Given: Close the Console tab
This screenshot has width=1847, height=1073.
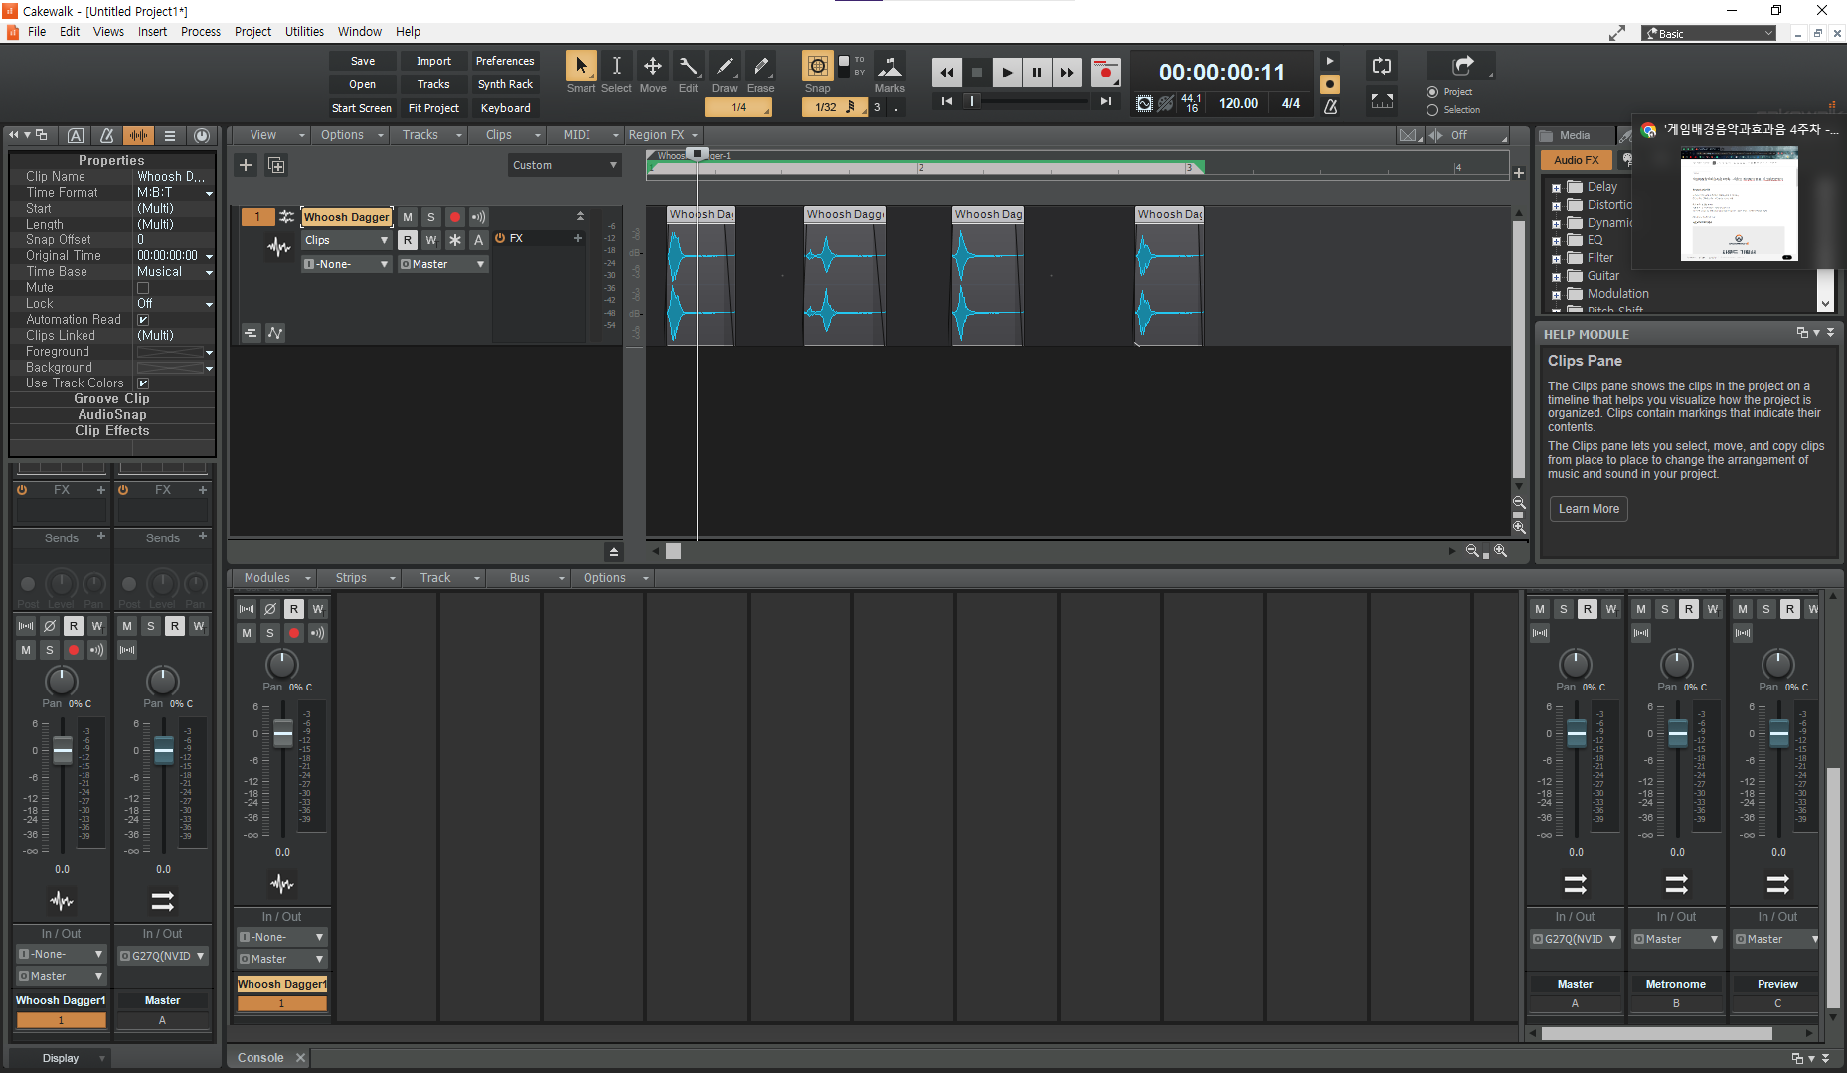Looking at the screenshot, I should (300, 1058).
